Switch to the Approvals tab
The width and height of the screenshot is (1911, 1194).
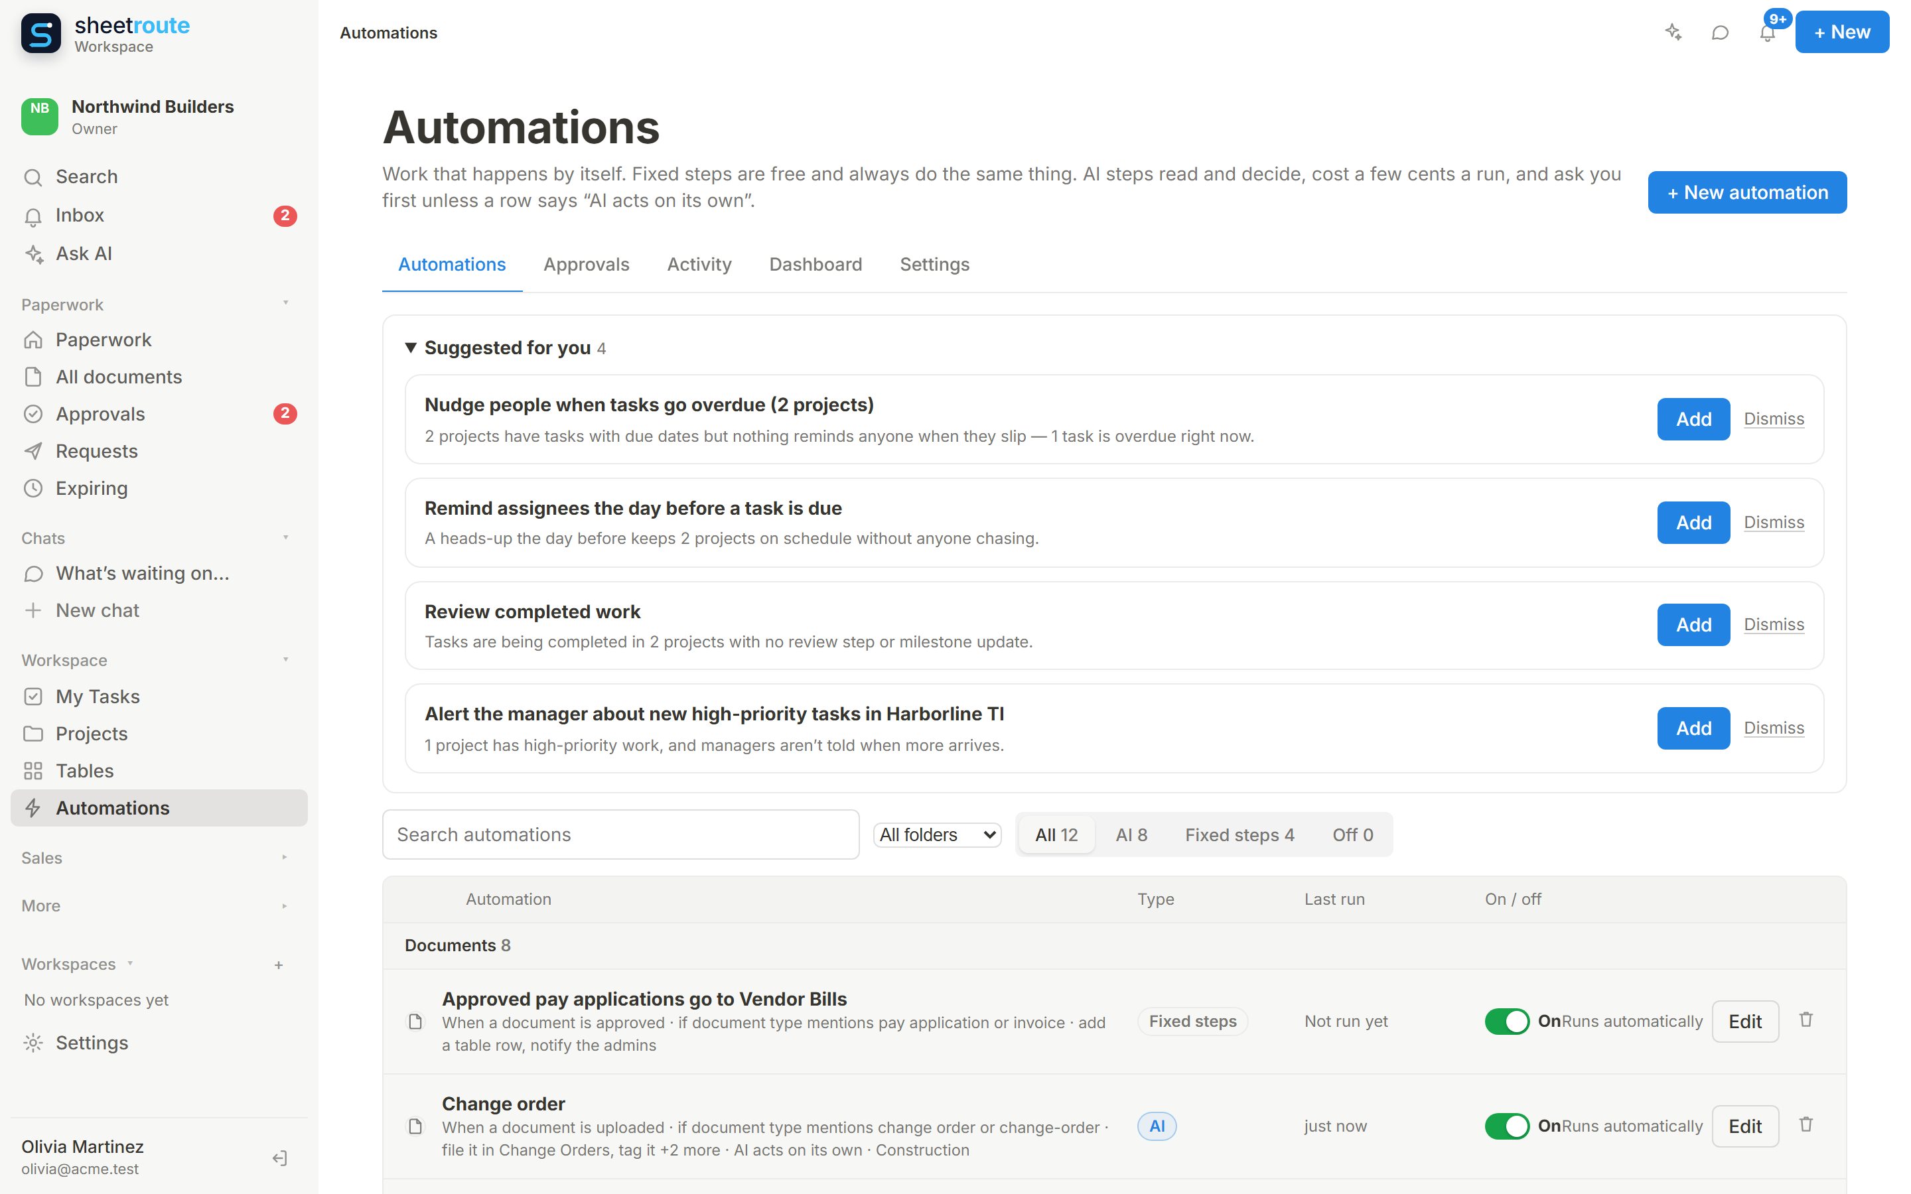(586, 265)
